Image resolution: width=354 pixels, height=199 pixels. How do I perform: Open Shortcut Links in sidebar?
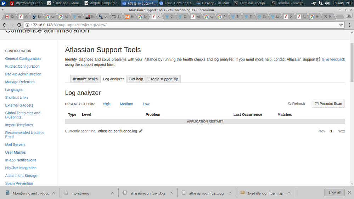click(x=17, y=97)
